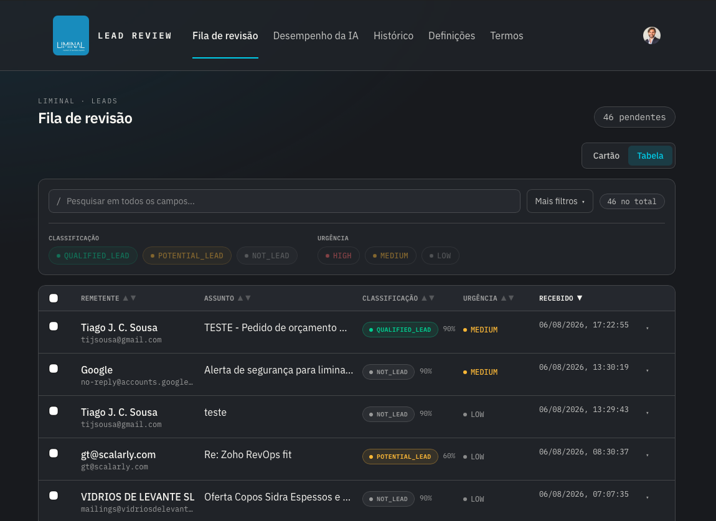This screenshot has height=521, width=716.
Task: Focus the Pesquisar em todos os campos field
Action: tap(284, 202)
